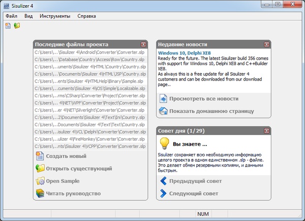Click the Просмотреть все новости icon
305x221 pixels.
click(163, 98)
